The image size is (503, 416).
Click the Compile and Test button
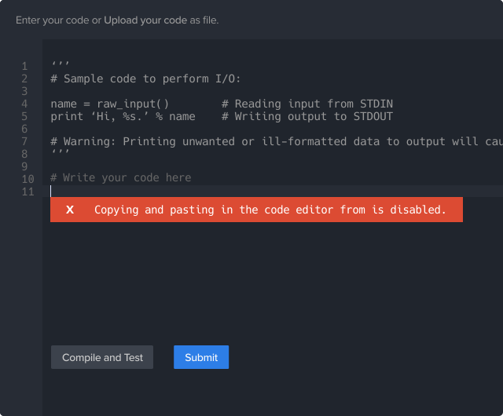click(x=102, y=357)
